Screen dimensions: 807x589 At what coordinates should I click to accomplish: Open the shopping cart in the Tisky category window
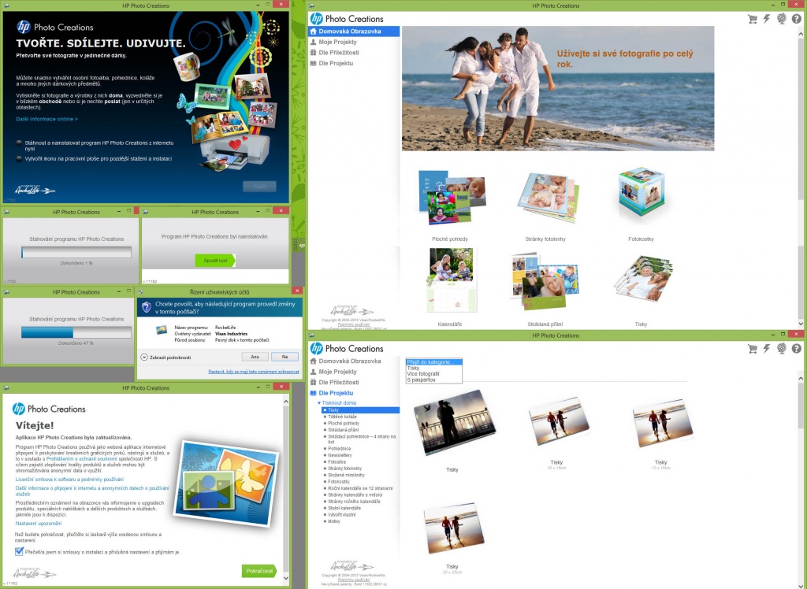click(x=752, y=349)
